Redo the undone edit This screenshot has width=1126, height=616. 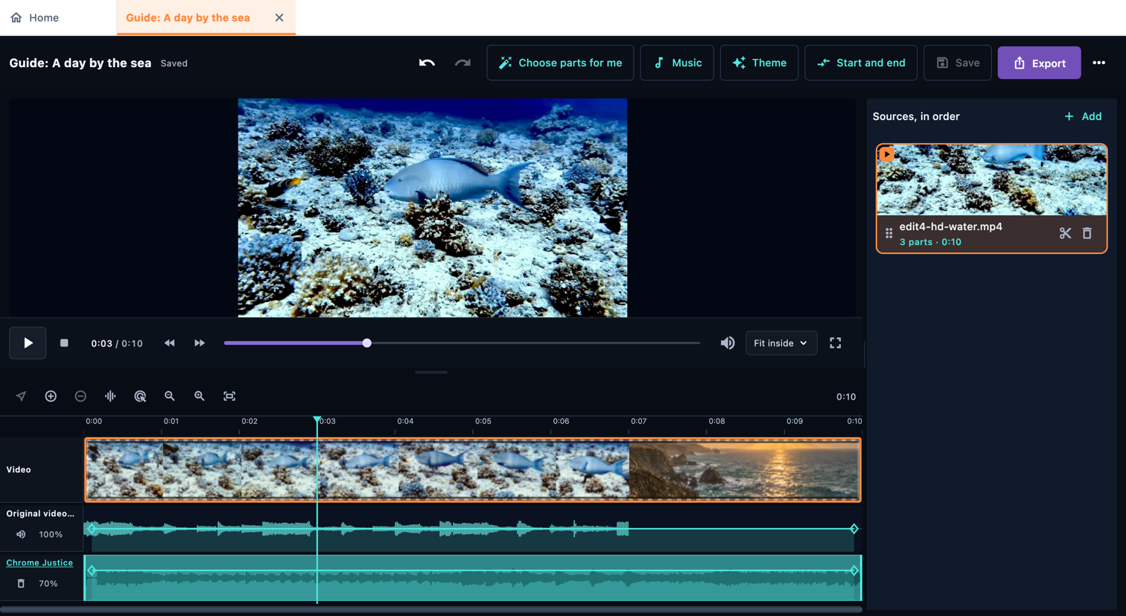(x=462, y=63)
